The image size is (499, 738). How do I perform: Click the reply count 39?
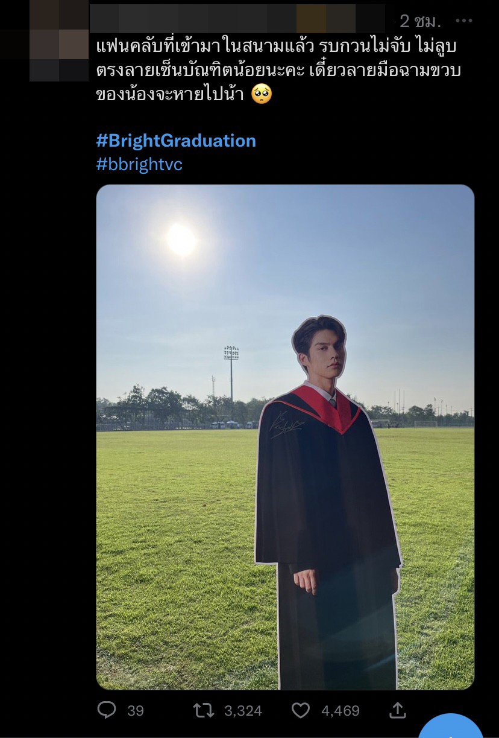pos(136,711)
